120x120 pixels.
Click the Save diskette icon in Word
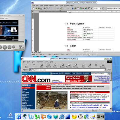[38, 8]
